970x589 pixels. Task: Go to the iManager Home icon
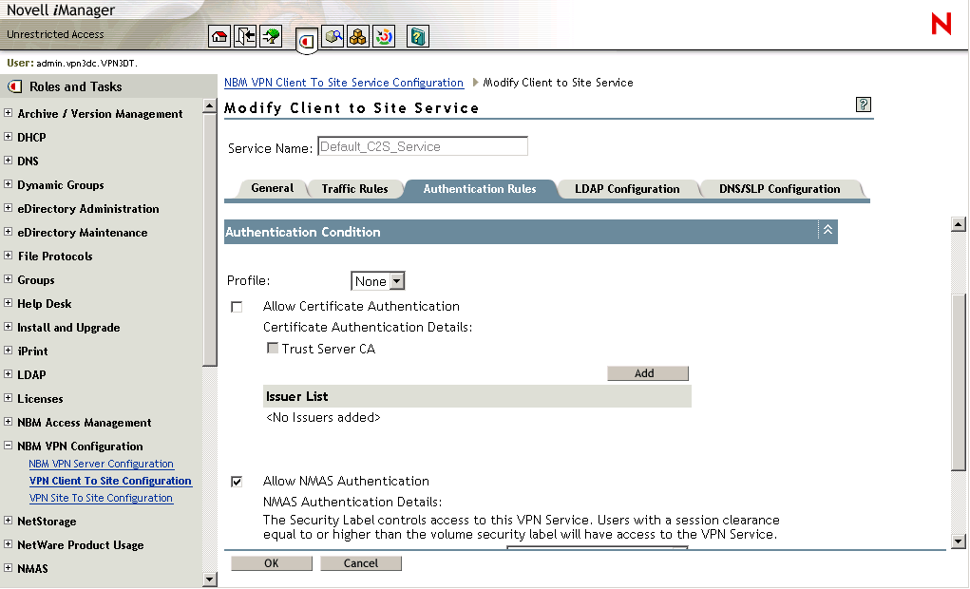click(219, 36)
